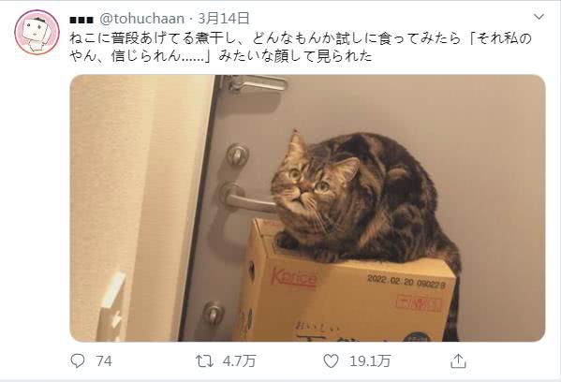Open the @tohuchaan handle link
Screen dimensions: 561x382
pos(141,19)
